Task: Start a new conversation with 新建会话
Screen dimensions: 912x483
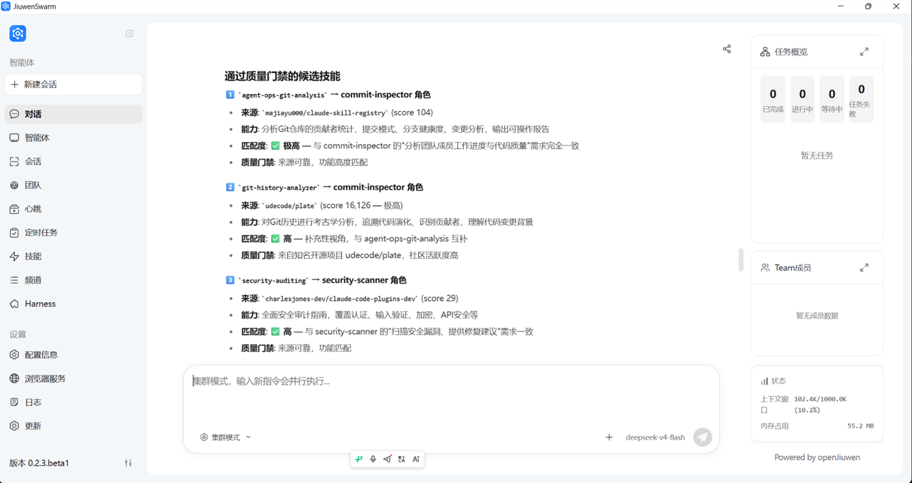Action: tap(73, 84)
